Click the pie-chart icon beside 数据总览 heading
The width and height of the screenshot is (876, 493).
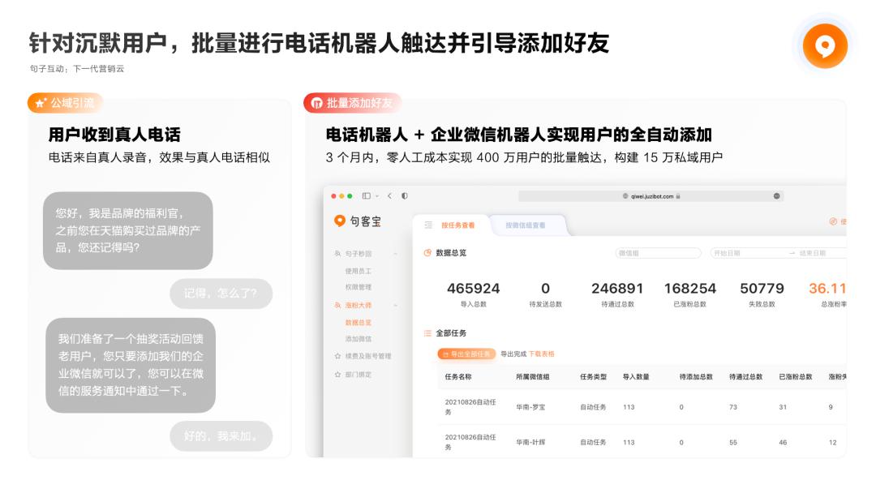click(427, 251)
